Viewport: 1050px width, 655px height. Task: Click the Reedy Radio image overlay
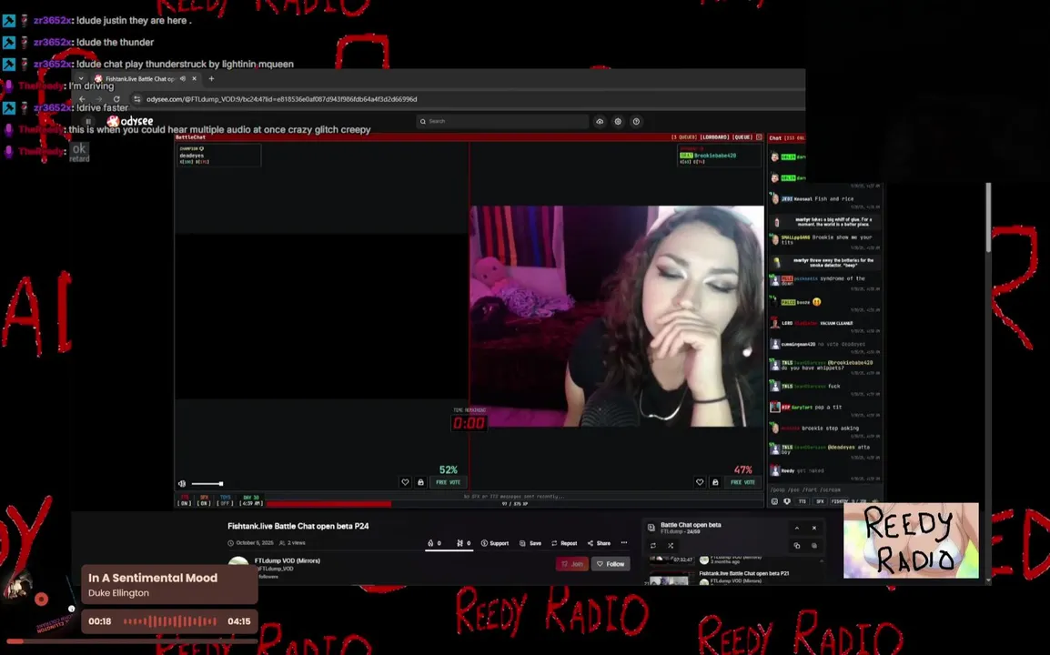click(911, 540)
